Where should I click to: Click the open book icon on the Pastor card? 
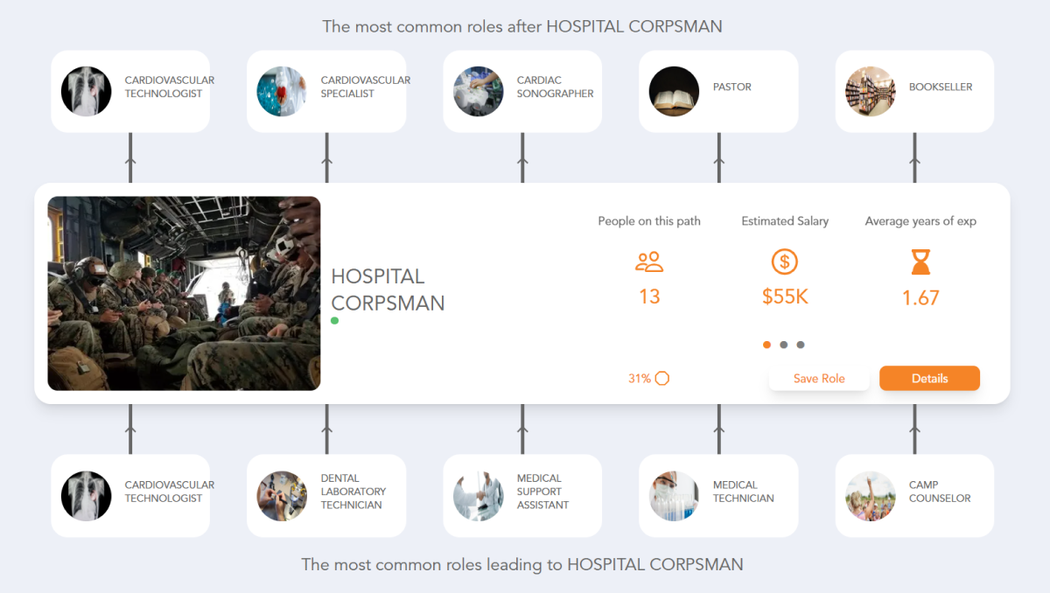click(x=674, y=91)
